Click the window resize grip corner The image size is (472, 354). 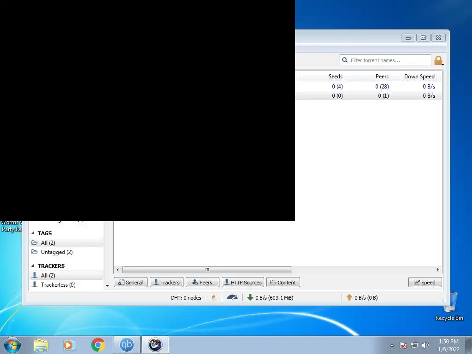[x=444, y=300]
